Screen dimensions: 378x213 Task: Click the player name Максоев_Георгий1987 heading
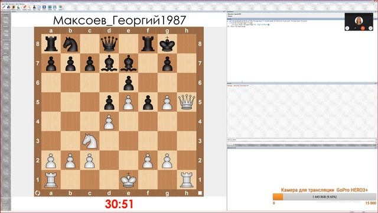click(x=119, y=20)
